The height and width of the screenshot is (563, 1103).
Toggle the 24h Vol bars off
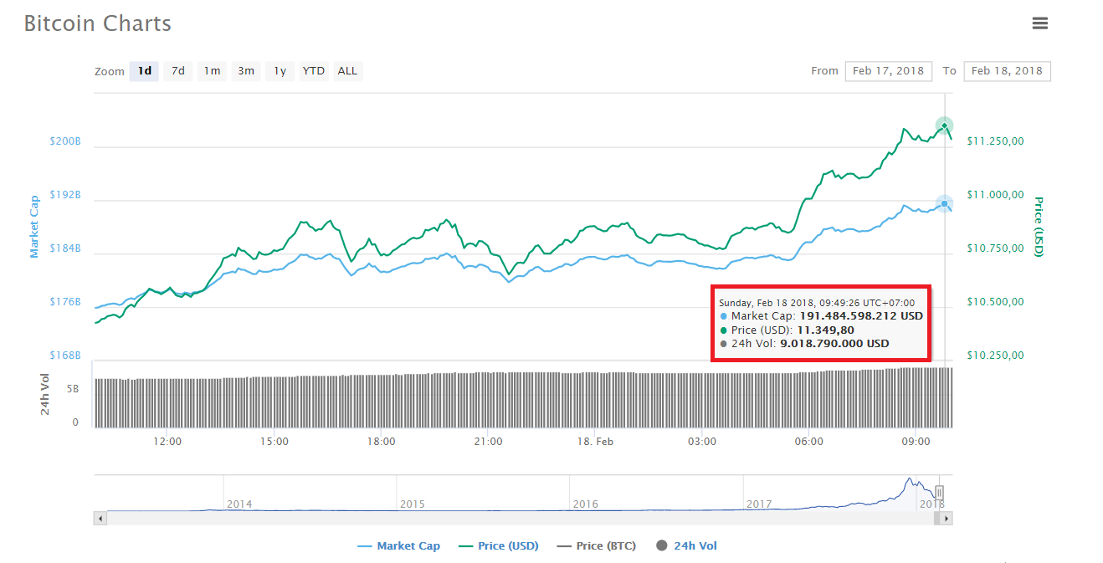tap(695, 545)
